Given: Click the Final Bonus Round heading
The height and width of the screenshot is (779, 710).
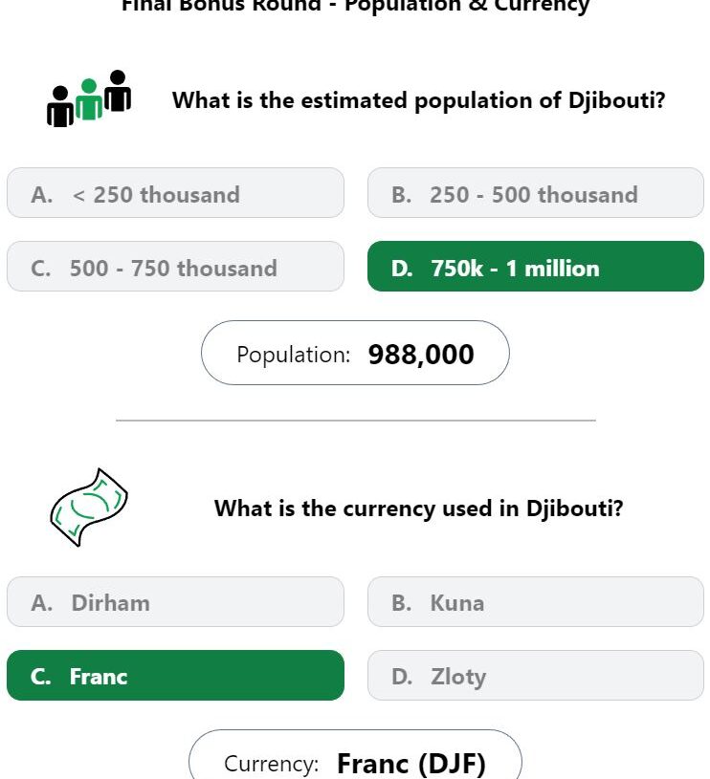Looking at the screenshot, I should coord(356,6).
